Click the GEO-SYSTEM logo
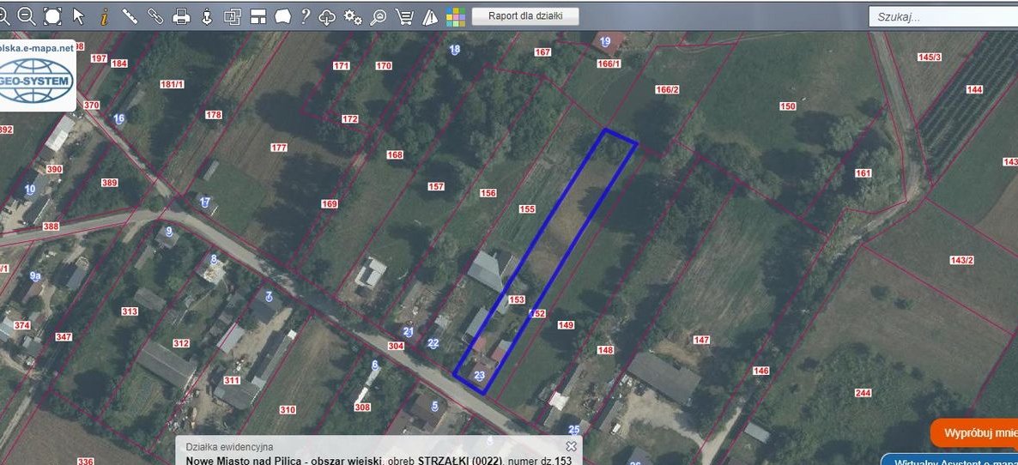 (37, 79)
